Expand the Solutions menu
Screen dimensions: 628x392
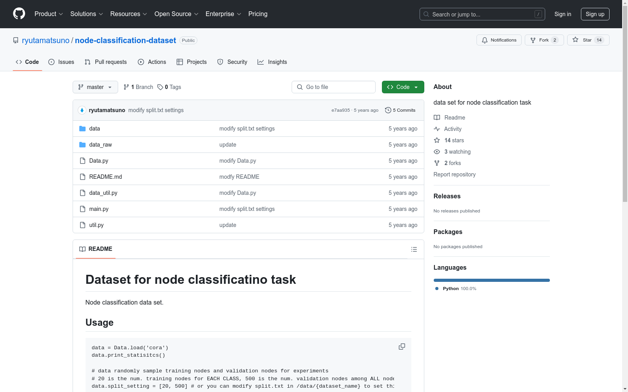pos(87,14)
